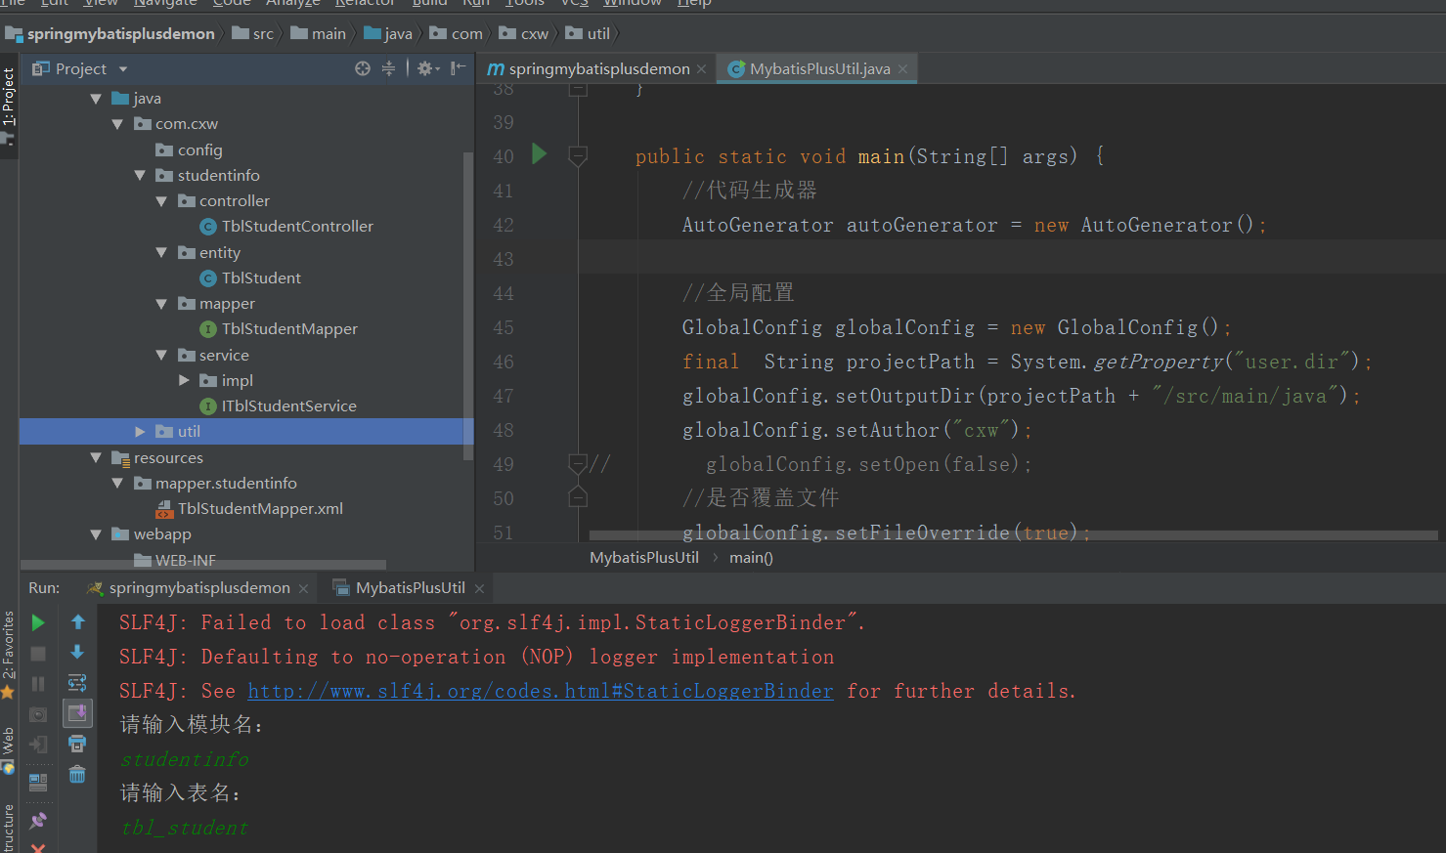Hide the Project tool window
This screenshot has height=853, width=1446.
click(x=458, y=68)
